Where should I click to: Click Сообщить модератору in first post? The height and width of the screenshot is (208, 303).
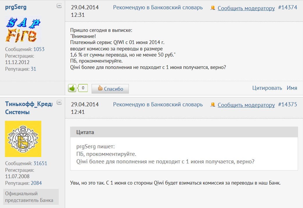coord(246,8)
